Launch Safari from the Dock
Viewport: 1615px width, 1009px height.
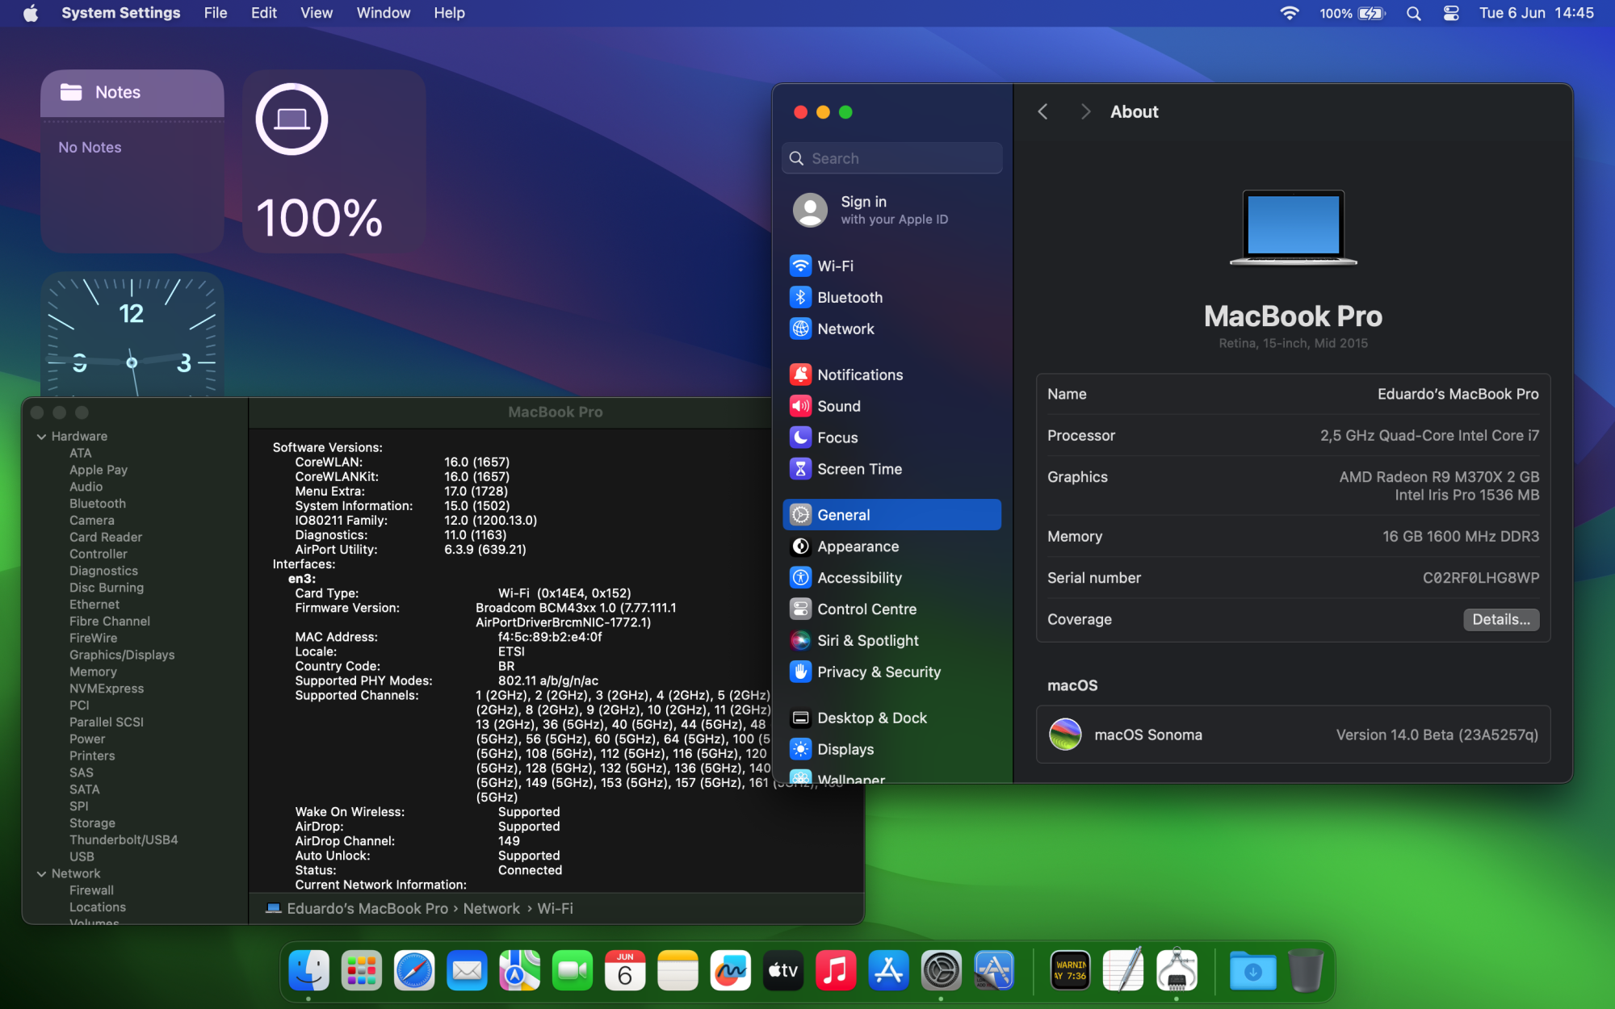point(414,971)
